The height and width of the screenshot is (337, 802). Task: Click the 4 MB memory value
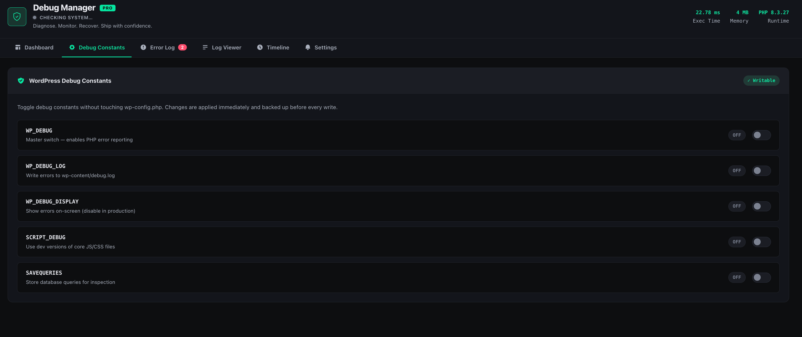click(742, 12)
